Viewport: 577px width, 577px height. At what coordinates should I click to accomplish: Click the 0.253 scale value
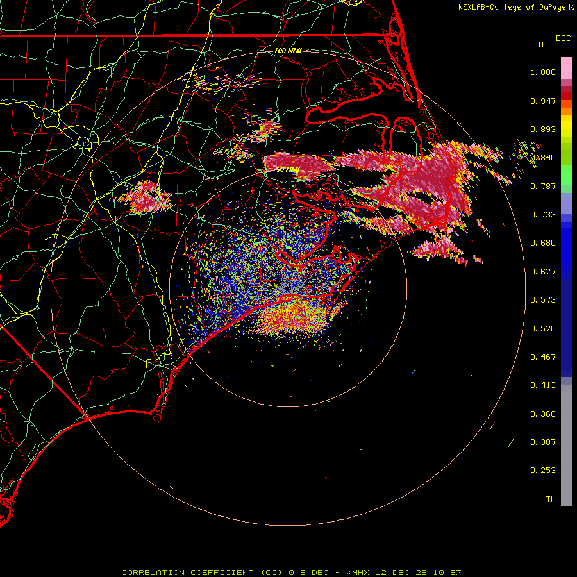click(543, 471)
